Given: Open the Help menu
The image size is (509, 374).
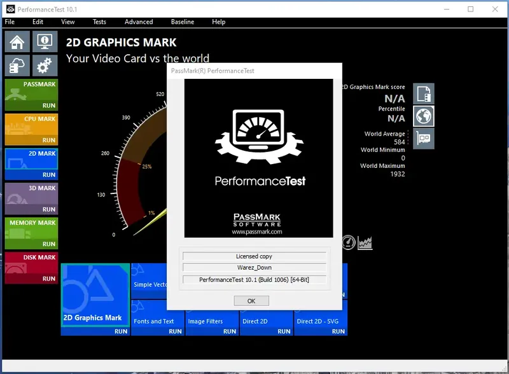Looking at the screenshot, I should click(x=218, y=22).
